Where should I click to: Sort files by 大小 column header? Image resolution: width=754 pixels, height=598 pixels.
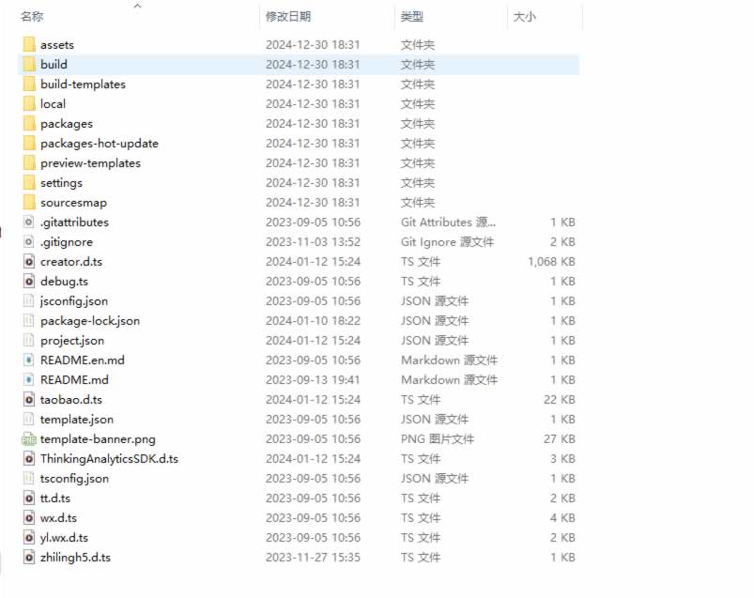[524, 17]
